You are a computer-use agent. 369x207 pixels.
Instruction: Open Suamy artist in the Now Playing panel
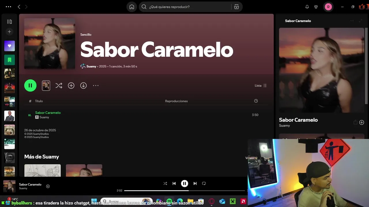click(x=285, y=126)
